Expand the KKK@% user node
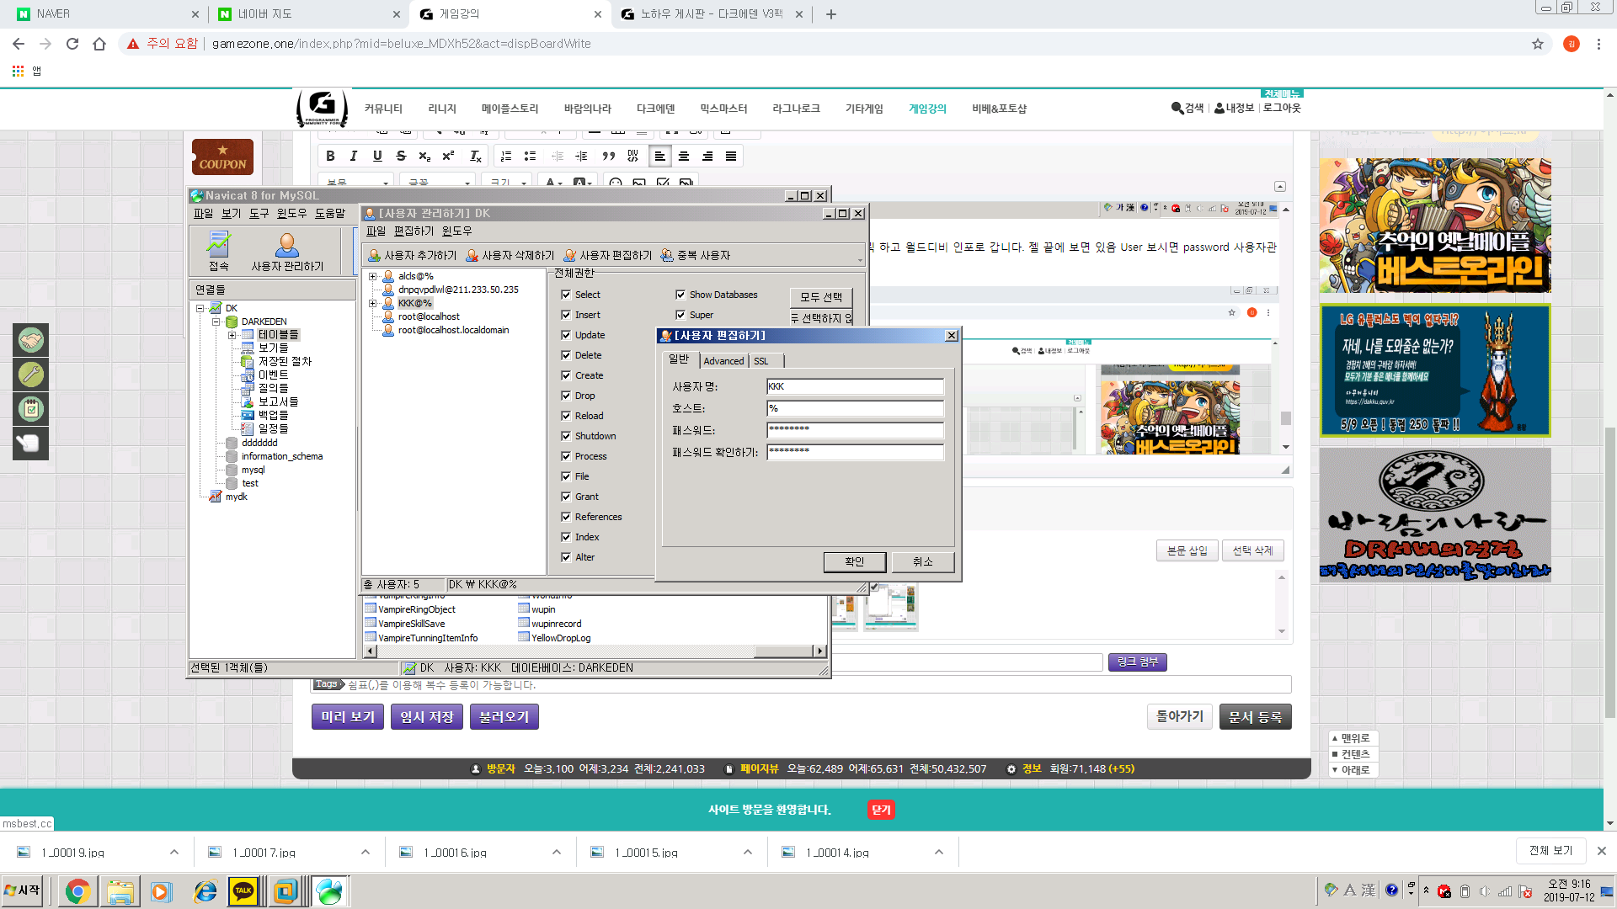The image size is (1617, 909). click(x=372, y=303)
